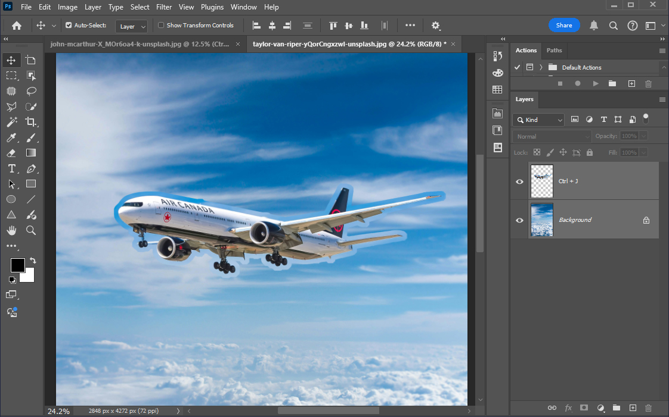The image size is (669, 417).
Task: Enable Show Transform Controls checkbox
Action: [x=161, y=25]
